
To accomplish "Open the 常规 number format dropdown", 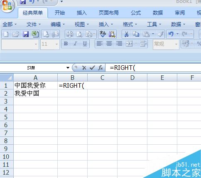I will click(x=176, y=44).
